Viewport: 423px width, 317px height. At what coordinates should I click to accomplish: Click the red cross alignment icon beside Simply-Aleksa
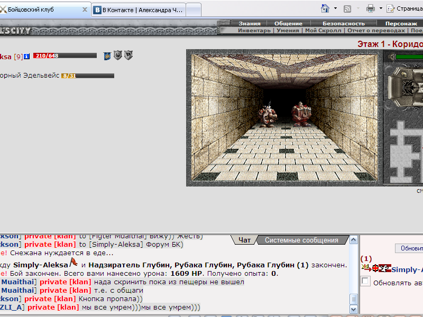coord(375,268)
